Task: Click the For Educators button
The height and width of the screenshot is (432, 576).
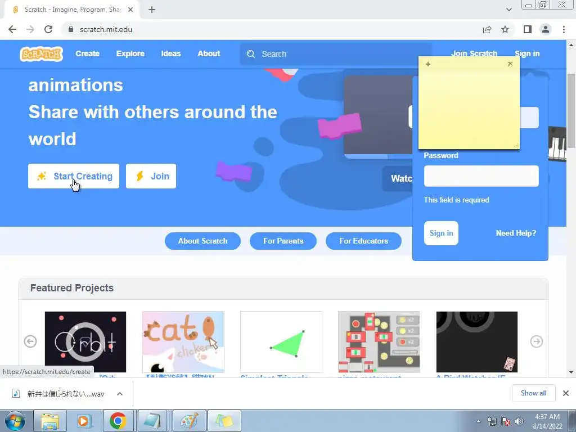Action: tap(364, 241)
